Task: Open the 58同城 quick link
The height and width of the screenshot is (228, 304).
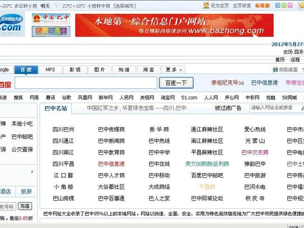Action: (290, 98)
